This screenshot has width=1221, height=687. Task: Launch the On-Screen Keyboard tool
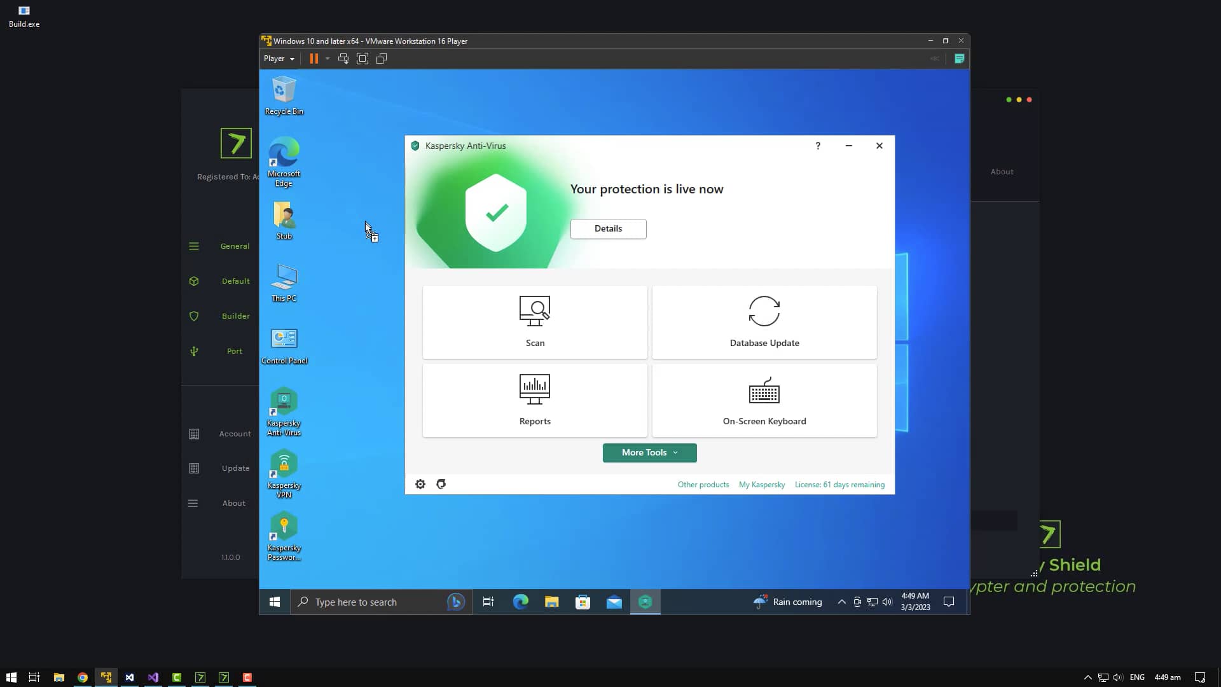tap(764, 400)
